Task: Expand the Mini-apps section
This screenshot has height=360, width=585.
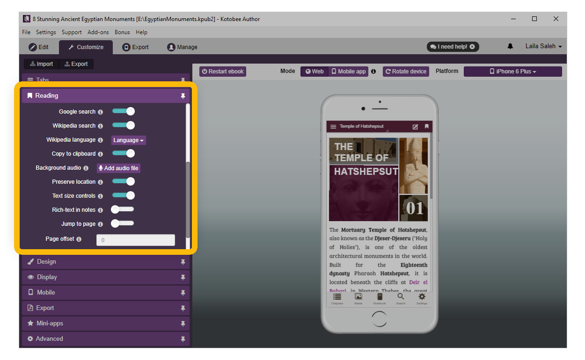Action: coord(106,324)
